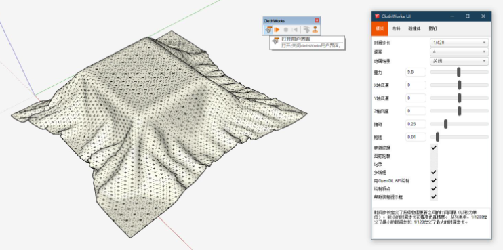Click the 重力 gravity label

(x=378, y=72)
